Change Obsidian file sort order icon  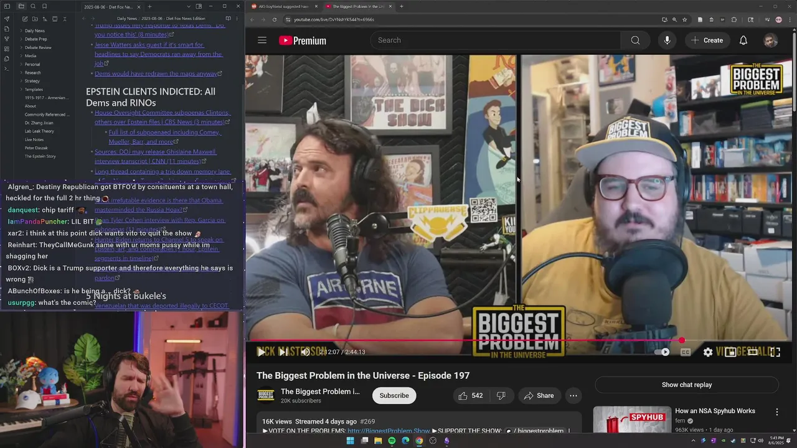[45, 19]
